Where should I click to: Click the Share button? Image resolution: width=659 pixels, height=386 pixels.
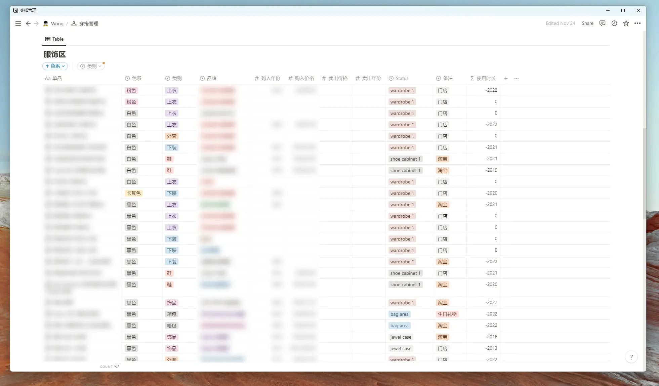[x=587, y=23]
